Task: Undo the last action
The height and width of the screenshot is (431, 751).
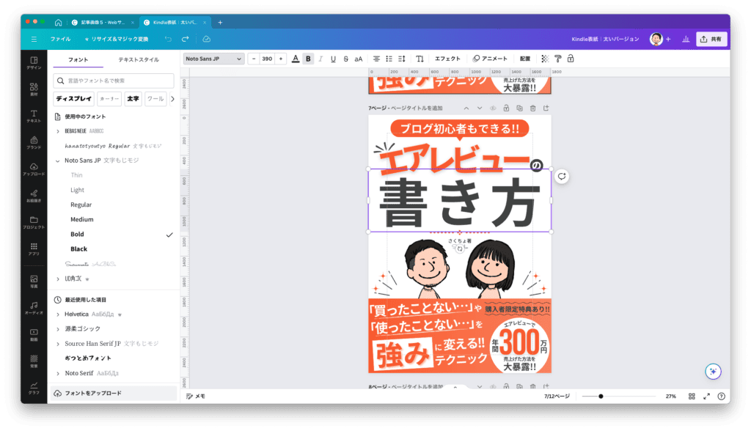Action: tap(168, 39)
